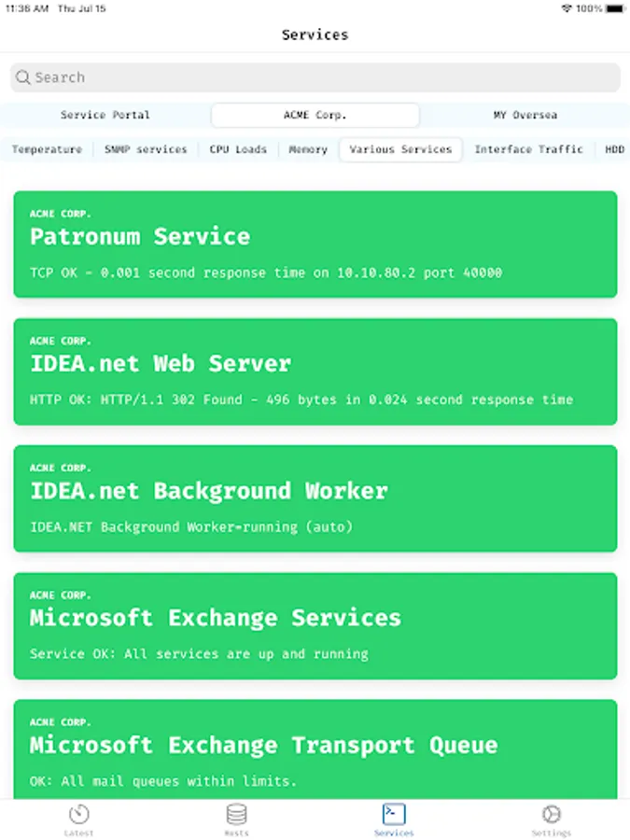630x840 pixels.
Task: Open the Microsoft Exchange Services card
Action: (x=315, y=626)
